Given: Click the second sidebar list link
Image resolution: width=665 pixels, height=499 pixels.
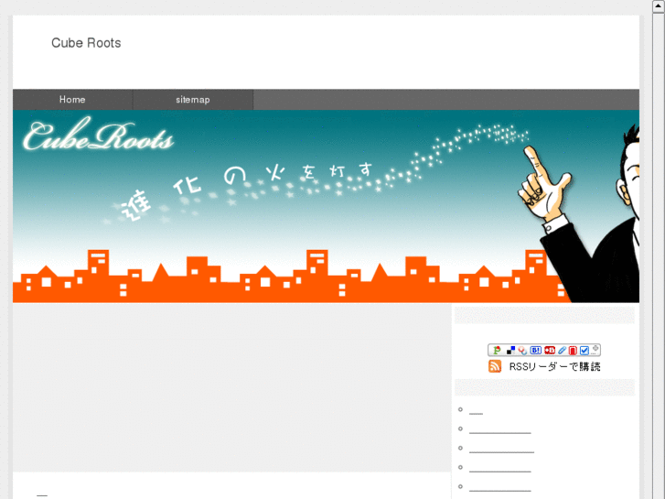Looking at the screenshot, I should (500, 429).
